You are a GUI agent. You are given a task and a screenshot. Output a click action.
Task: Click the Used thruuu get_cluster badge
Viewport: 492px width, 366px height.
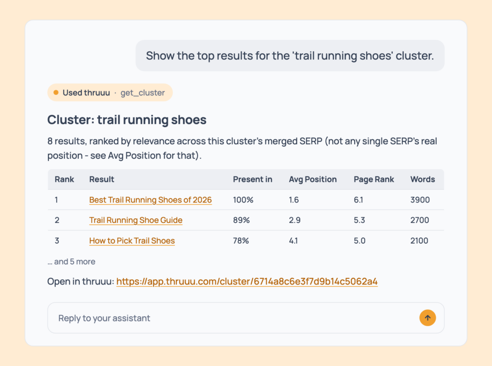click(110, 93)
